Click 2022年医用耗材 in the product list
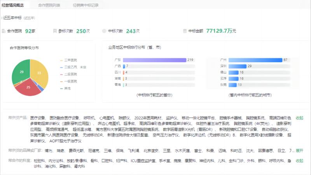Viewport: 311px width, 175px height. pyautogui.click(x=148, y=118)
